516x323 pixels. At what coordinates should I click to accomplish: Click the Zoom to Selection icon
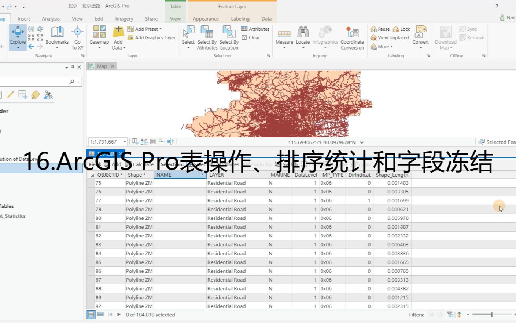(x=40, y=29)
